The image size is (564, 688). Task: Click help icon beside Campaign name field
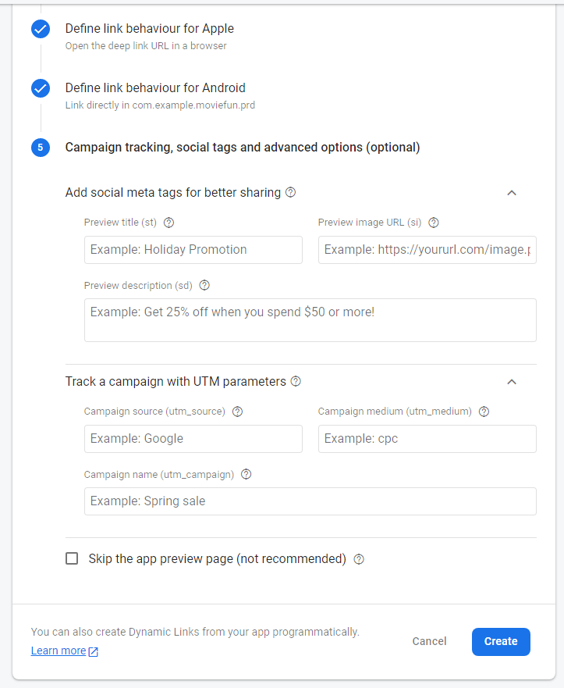247,474
